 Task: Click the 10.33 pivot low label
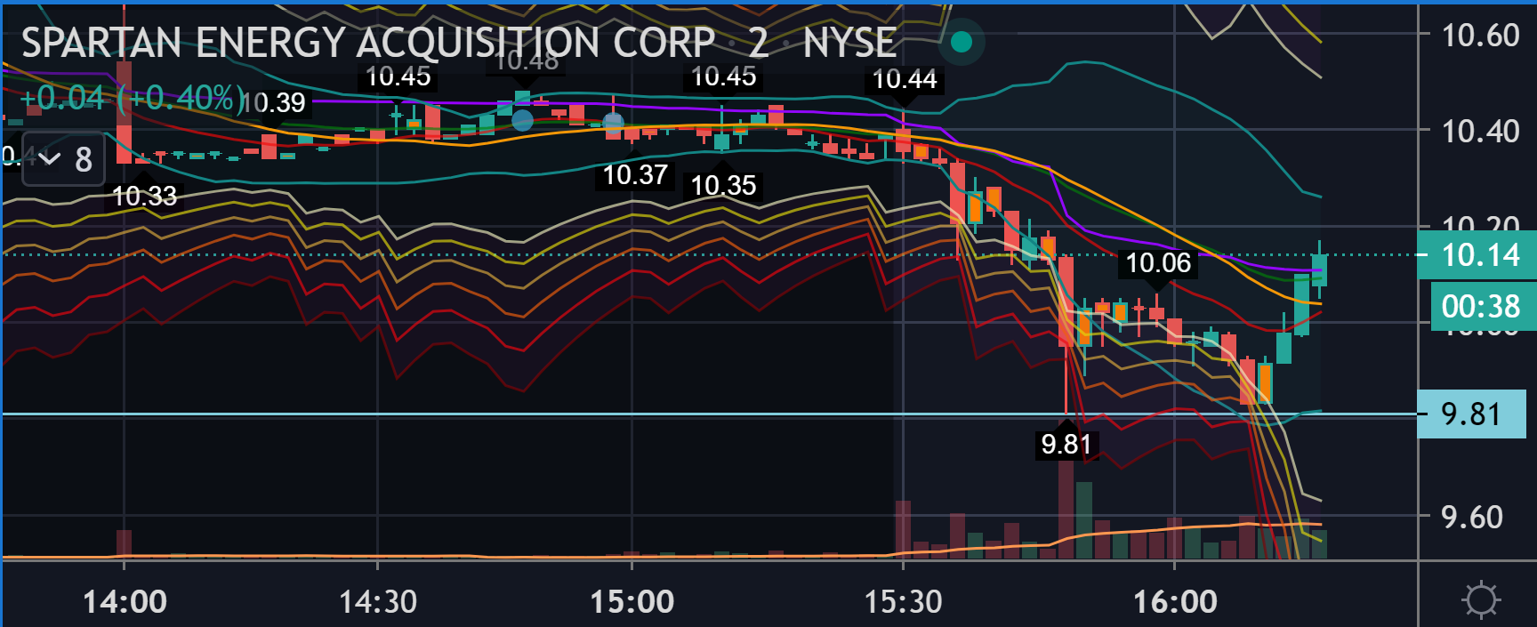pos(145,196)
